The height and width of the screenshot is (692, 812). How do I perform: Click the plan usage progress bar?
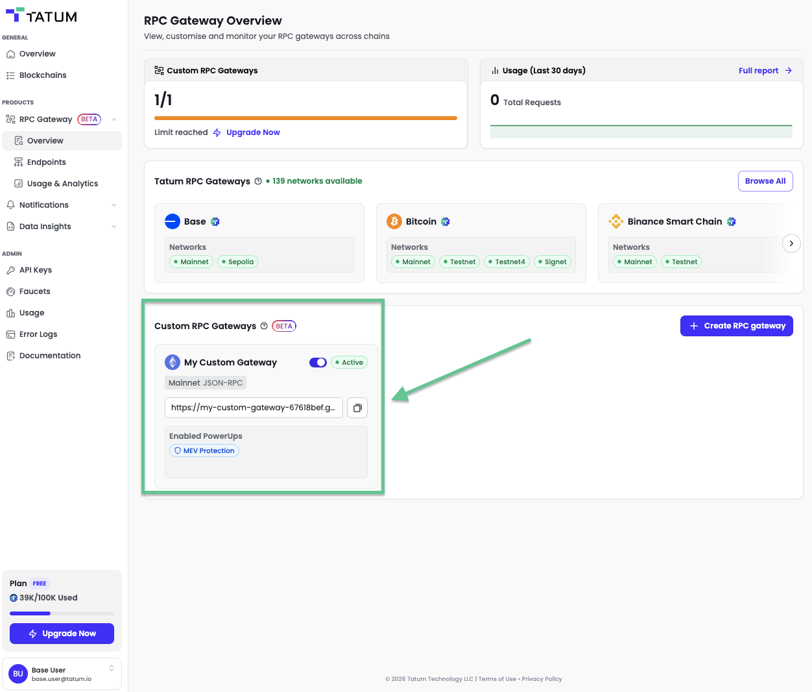(x=62, y=613)
